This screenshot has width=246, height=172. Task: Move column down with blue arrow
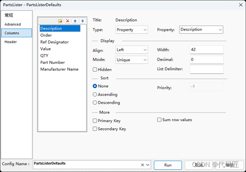[82, 21]
